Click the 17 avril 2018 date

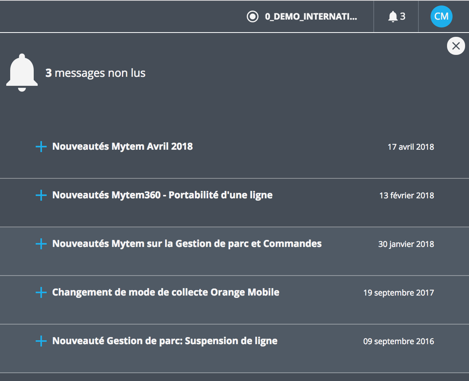[411, 147]
